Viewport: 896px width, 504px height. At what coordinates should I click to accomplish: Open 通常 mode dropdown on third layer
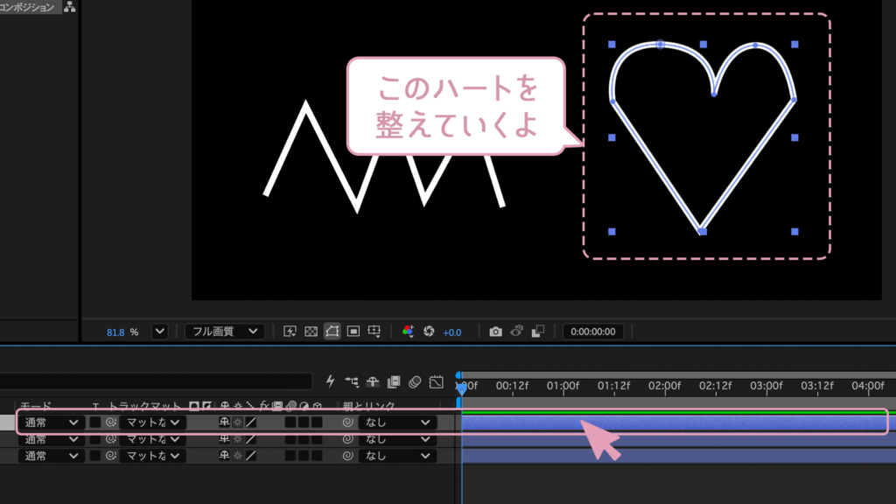click(50, 456)
